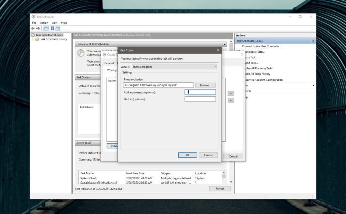Select the forward navigation arrow icon
The width and height of the screenshot is (346, 214).
(37, 28)
